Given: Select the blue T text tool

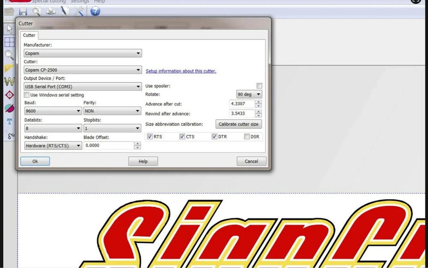Looking at the screenshot, I should [x=9, y=122].
